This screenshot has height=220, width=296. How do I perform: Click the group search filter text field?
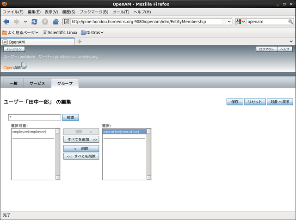coord(34,117)
